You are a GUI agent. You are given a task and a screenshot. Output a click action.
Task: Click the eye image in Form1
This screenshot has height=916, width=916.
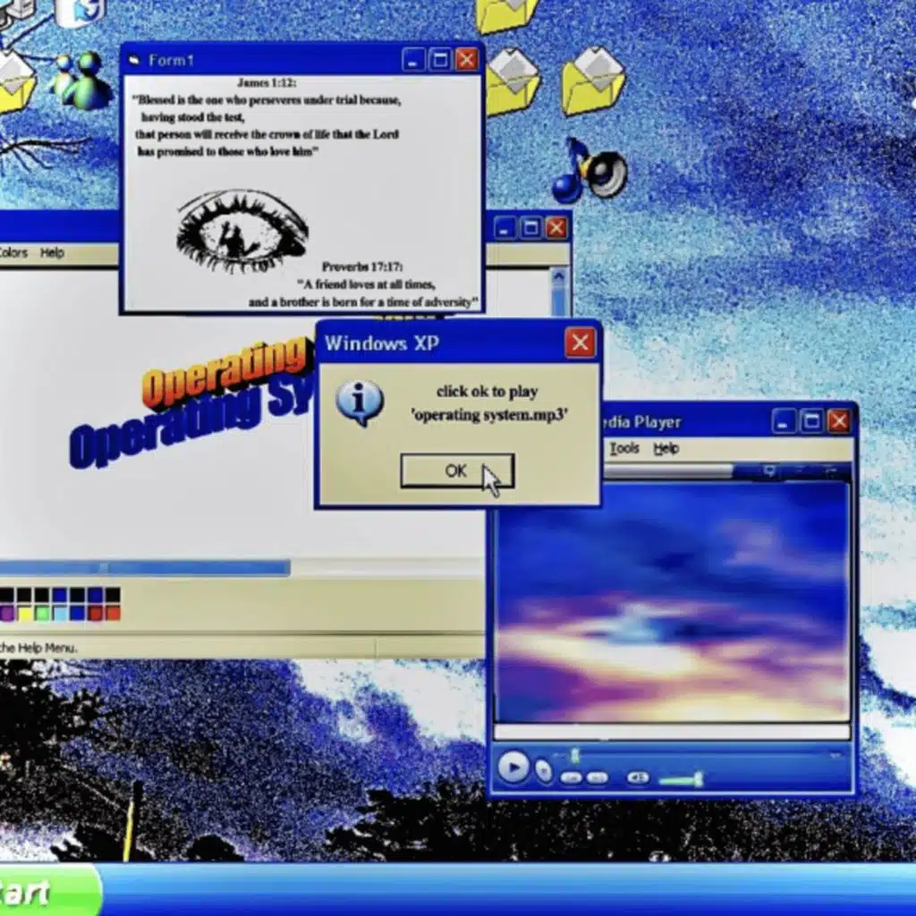coord(242,230)
